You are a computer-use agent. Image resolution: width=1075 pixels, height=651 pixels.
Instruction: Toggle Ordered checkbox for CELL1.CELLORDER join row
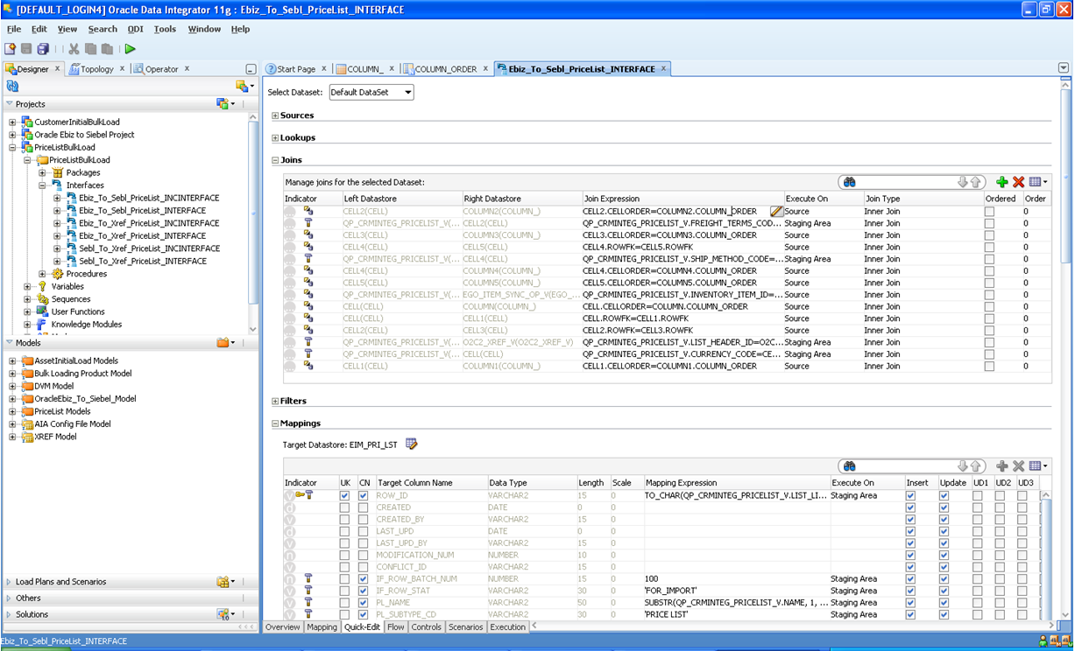click(x=989, y=367)
